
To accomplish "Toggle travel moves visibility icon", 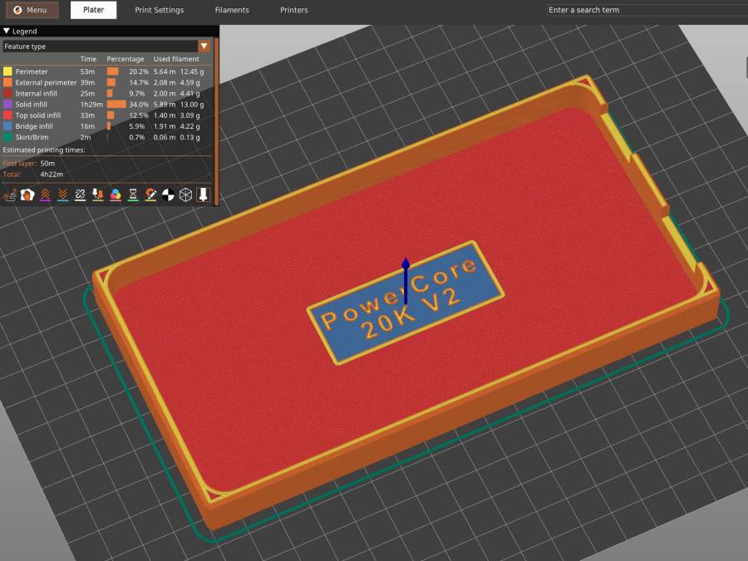I will (x=10, y=194).
